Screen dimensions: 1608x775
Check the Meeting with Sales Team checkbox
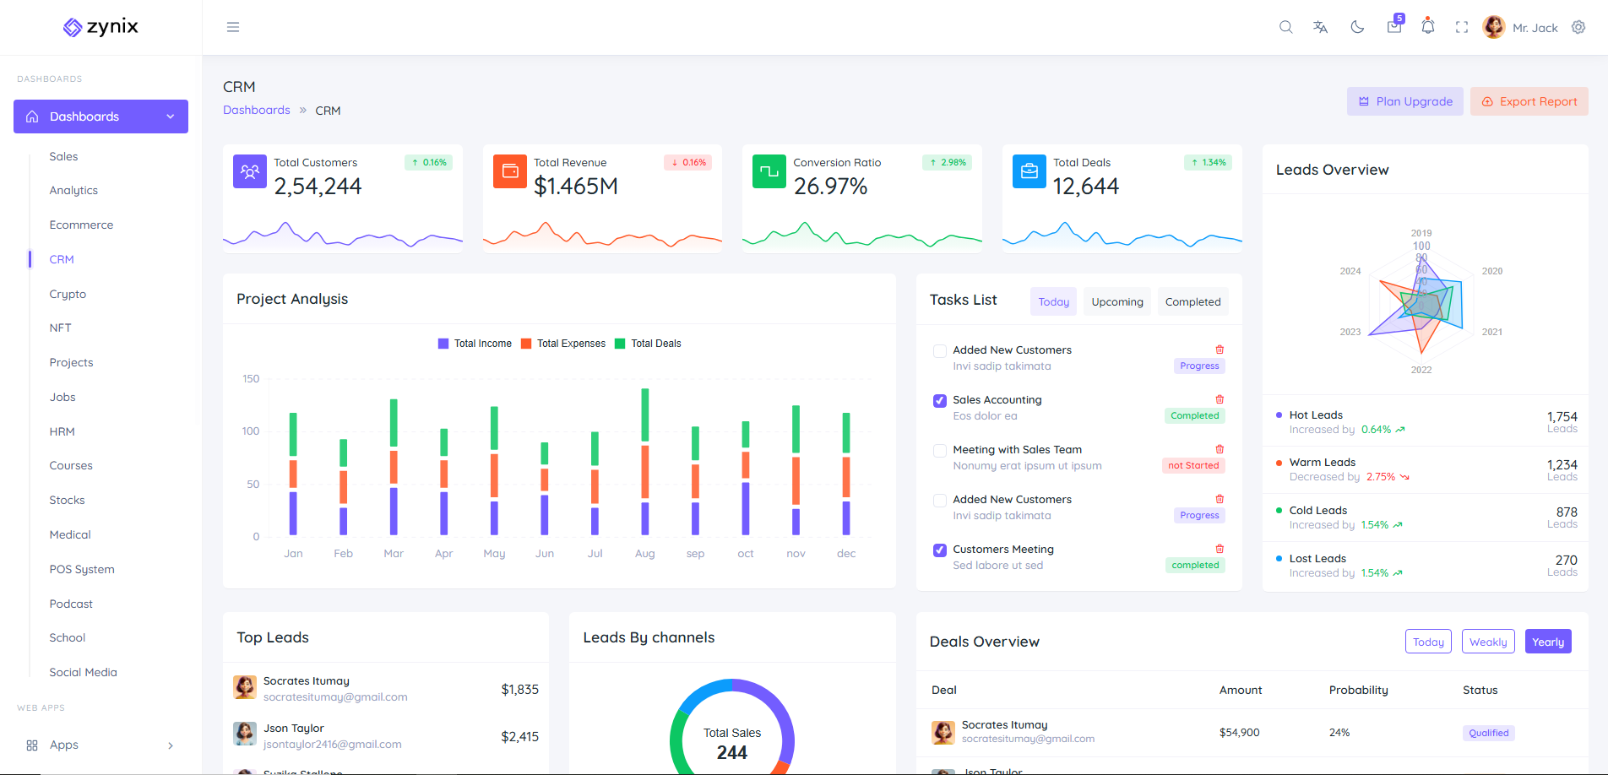940,451
